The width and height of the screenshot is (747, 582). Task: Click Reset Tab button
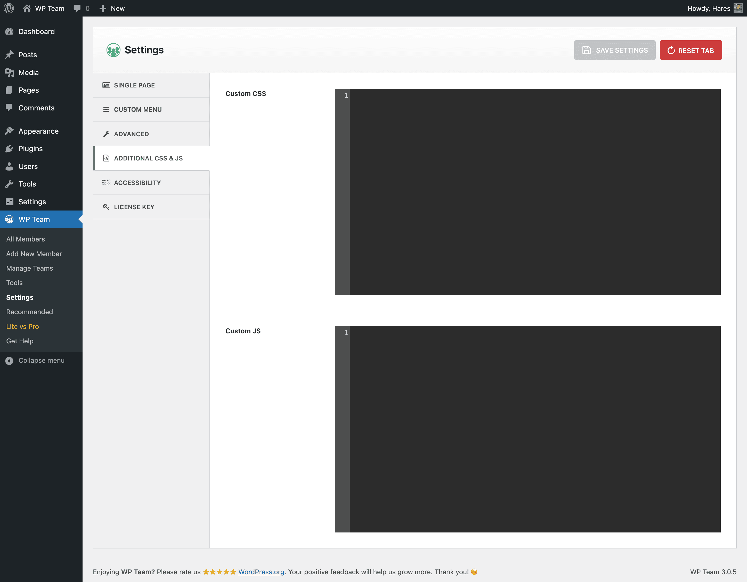pyautogui.click(x=691, y=50)
